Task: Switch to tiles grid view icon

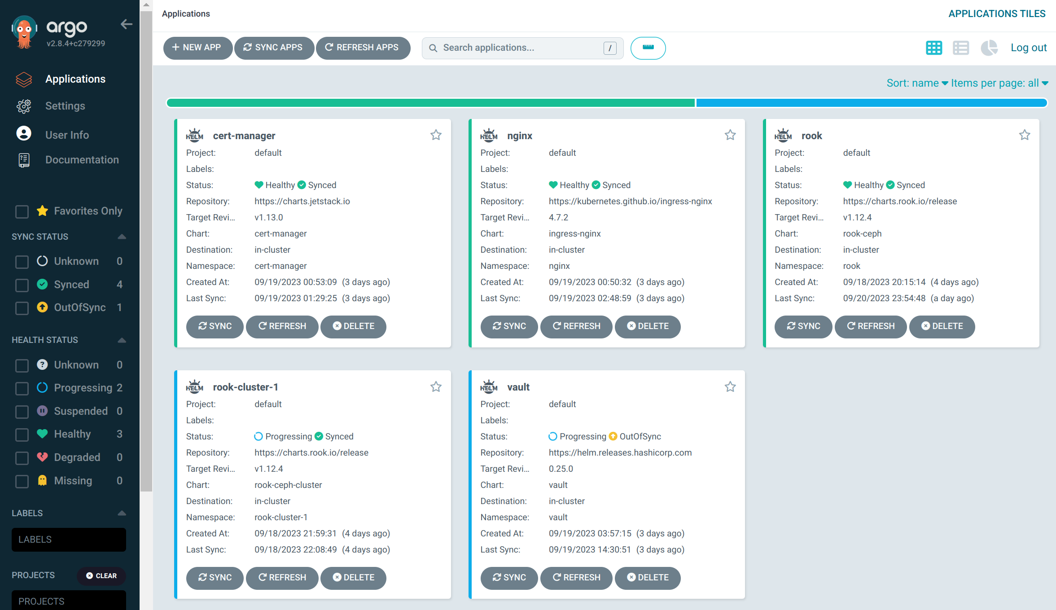Action: [934, 48]
